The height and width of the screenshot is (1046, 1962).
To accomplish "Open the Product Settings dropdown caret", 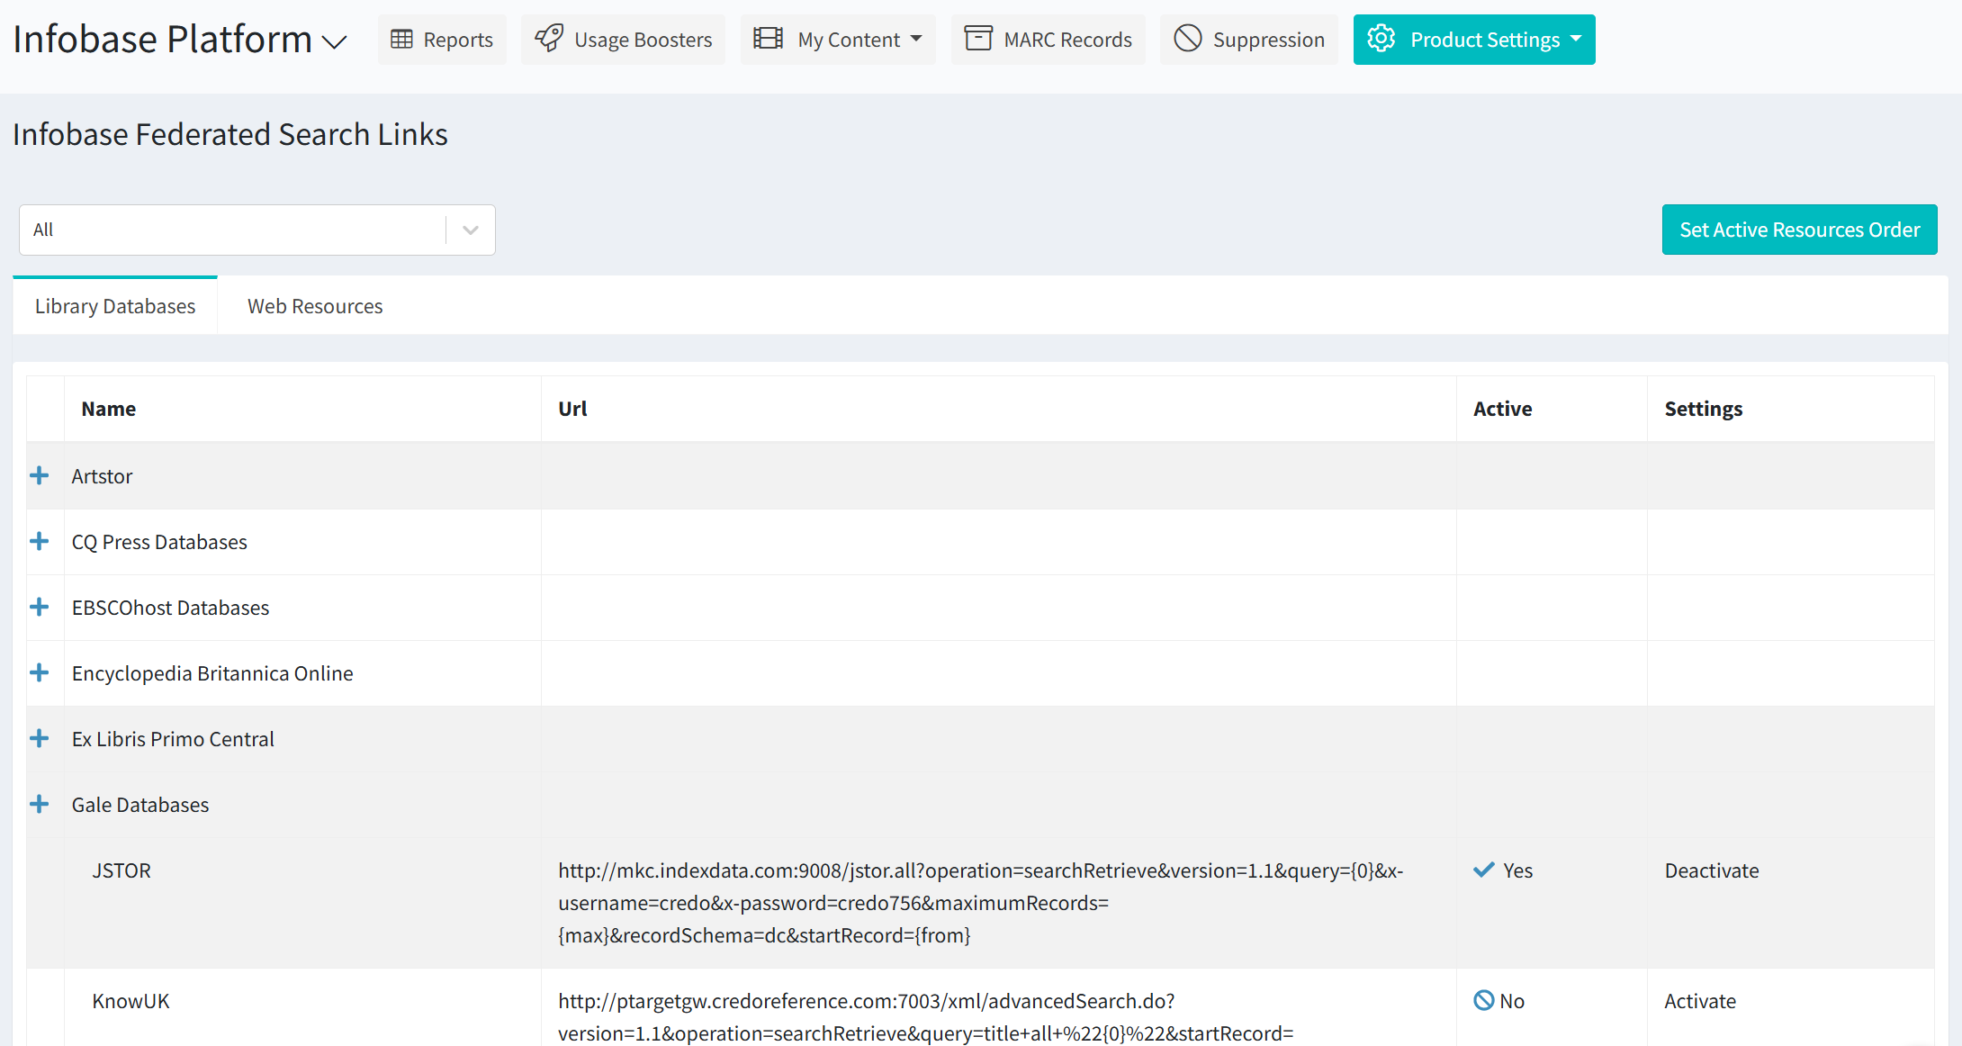I will pyautogui.click(x=1576, y=39).
